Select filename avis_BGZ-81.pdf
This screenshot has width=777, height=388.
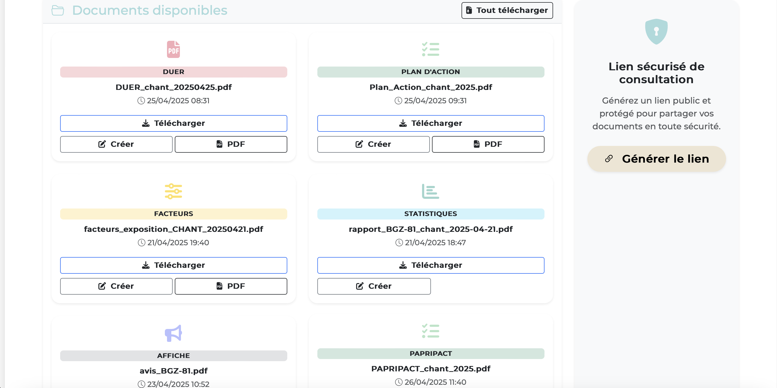pyautogui.click(x=173, y=371)
